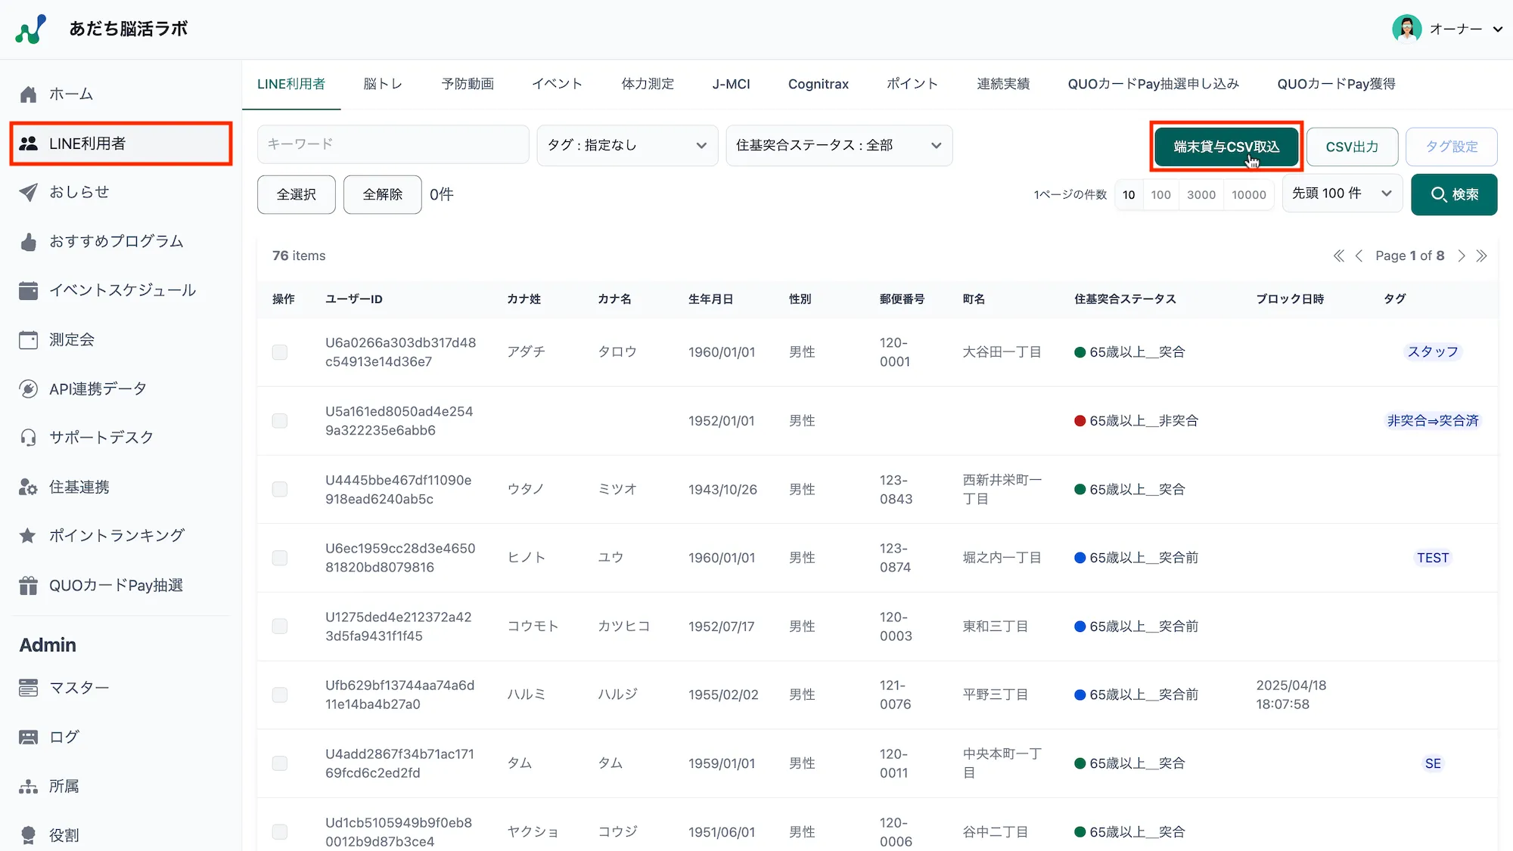Tick the checkbox for ハルミ ハルジ row
Viewport: 1513px width, 851px height.
(280, 695)
